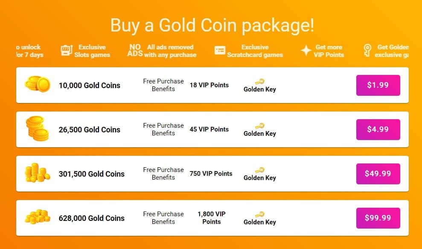Purchase the $49.99 Gold Coin package

(378, 174)
